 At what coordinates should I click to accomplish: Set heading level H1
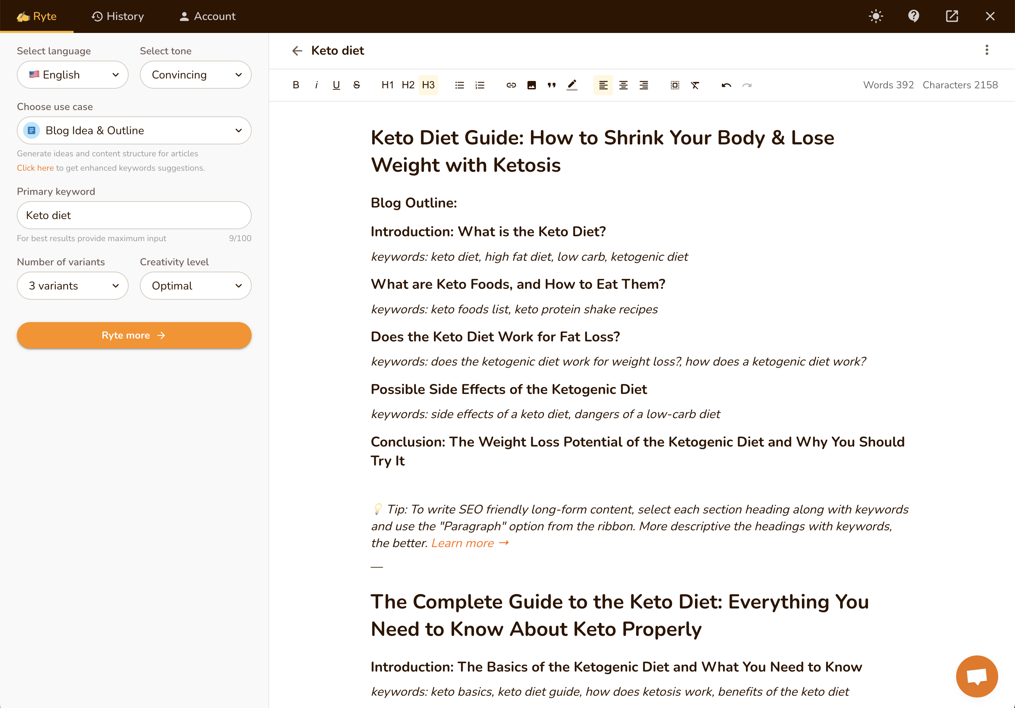point(387,85)
